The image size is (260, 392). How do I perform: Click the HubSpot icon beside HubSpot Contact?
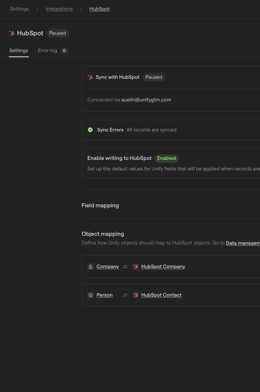(136, 295)
